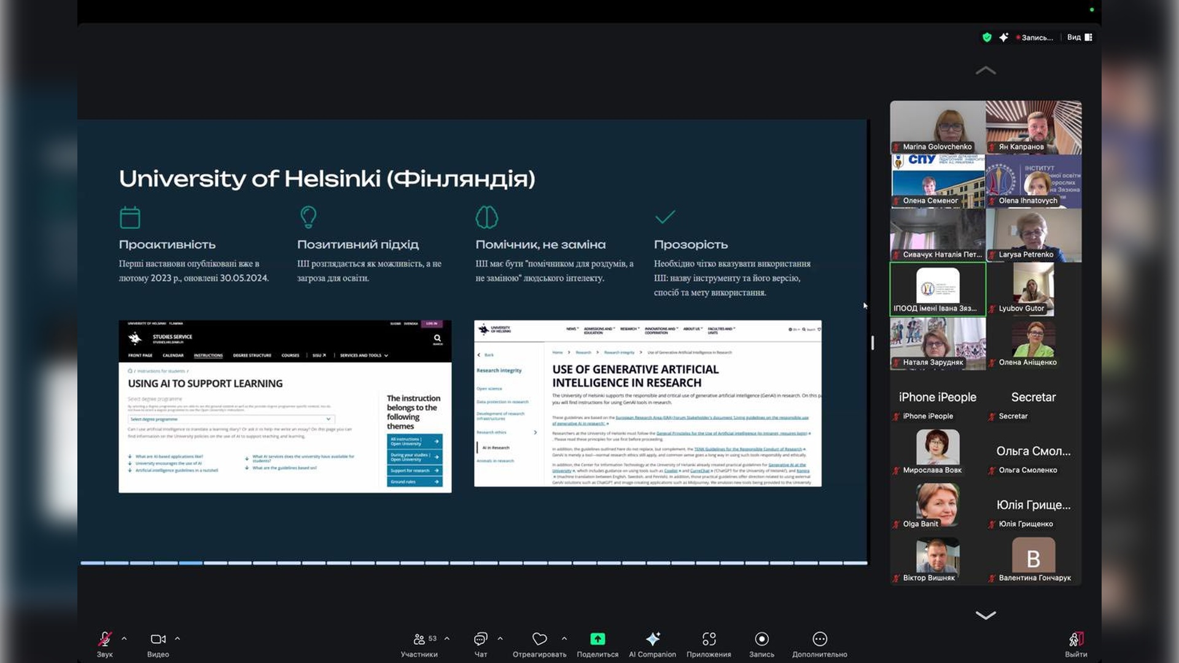This screenshot has height=663, width=1179.
Task: Open Дополнительно more options
Action: [820, 644]
